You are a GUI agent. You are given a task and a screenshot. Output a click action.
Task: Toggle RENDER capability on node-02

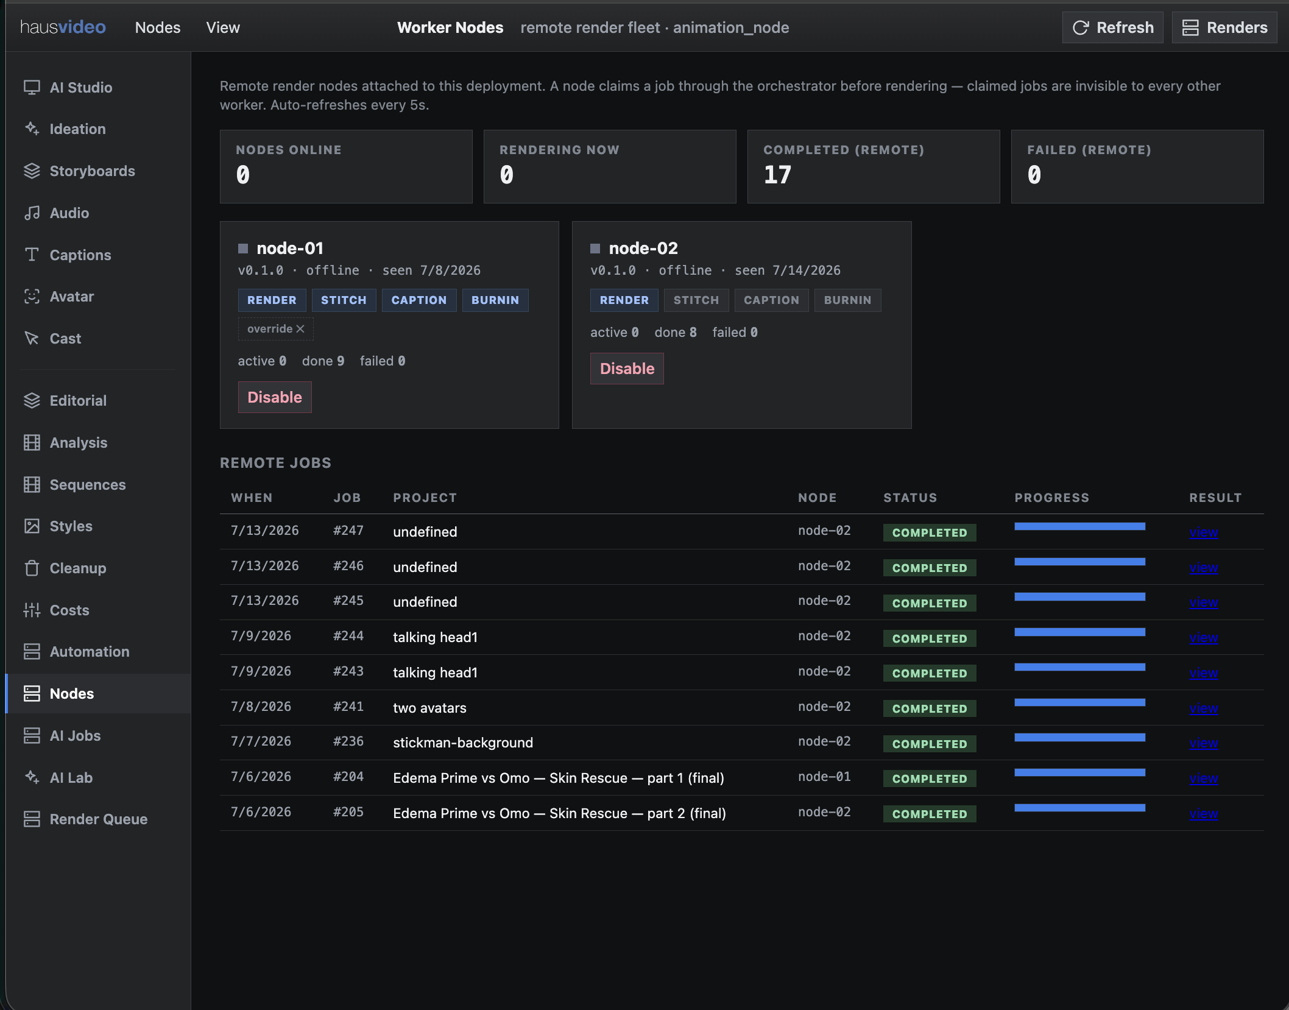tap(624, 300)
